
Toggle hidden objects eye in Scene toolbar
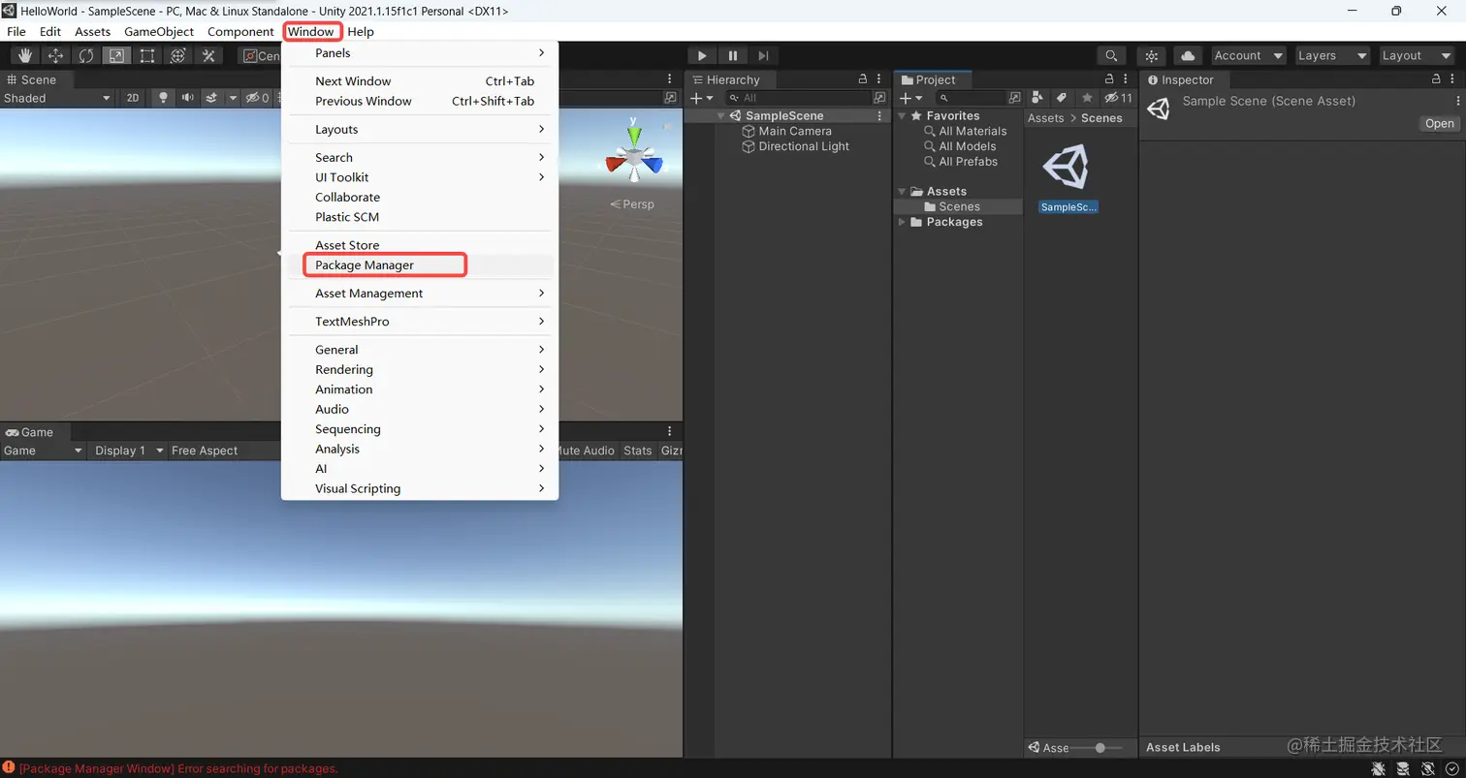pyautogui.click(x=256, y=98)
